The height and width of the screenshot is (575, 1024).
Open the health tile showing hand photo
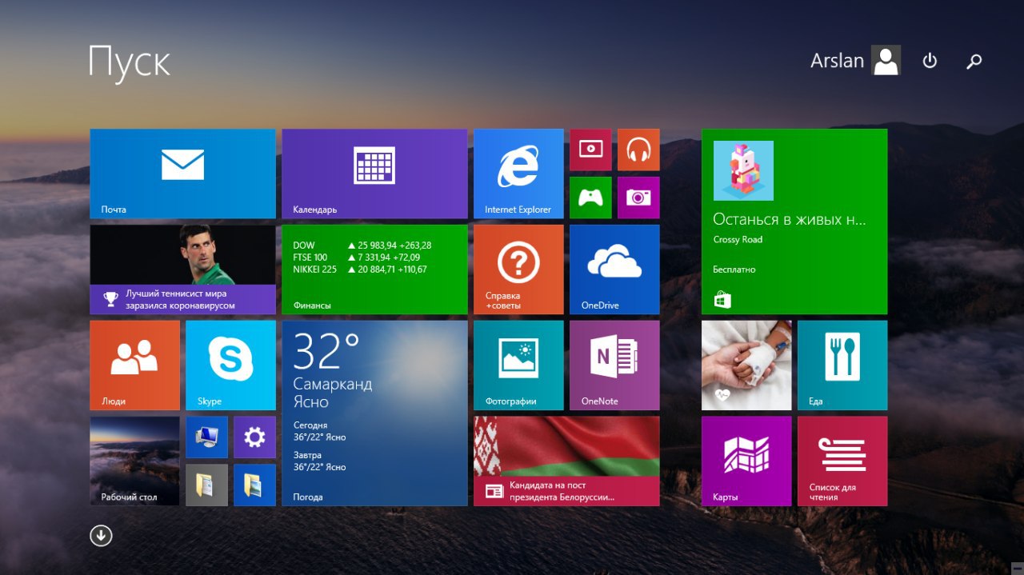746,365
